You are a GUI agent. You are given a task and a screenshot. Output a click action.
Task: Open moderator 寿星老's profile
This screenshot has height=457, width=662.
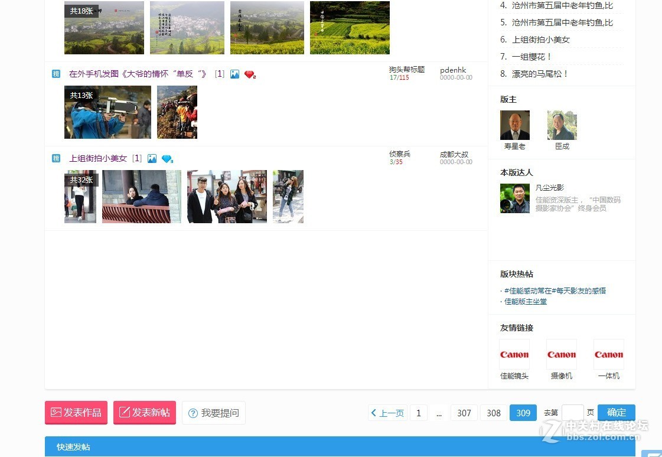point(514,125)
